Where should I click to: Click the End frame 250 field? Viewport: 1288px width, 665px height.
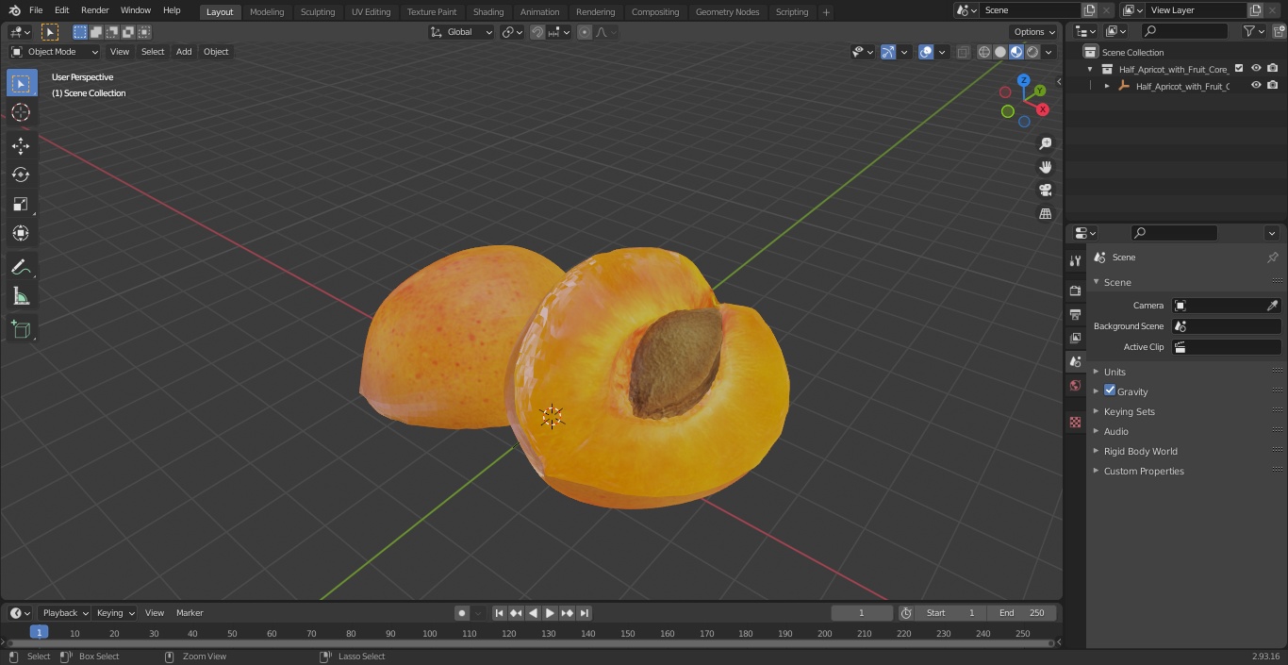tap(1022, 613)
